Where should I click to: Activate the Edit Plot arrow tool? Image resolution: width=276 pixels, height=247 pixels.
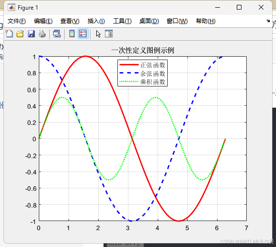(x=98, y=34)
